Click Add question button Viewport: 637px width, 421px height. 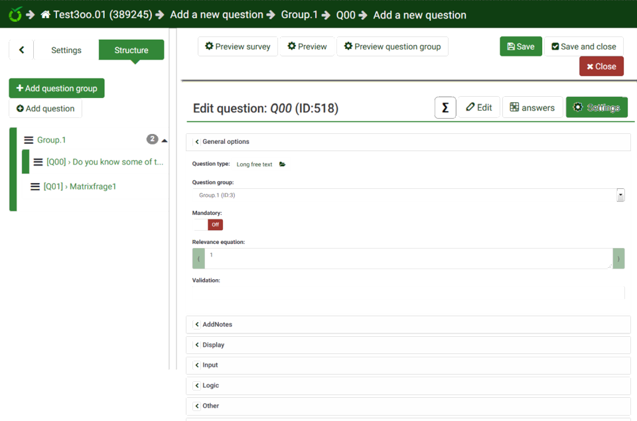[x=46, y=108]
